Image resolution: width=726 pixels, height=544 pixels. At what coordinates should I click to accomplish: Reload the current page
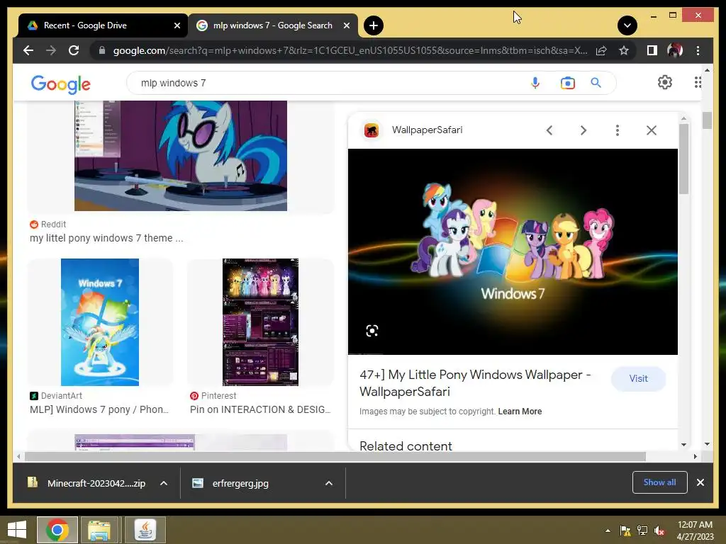point(74,50)
